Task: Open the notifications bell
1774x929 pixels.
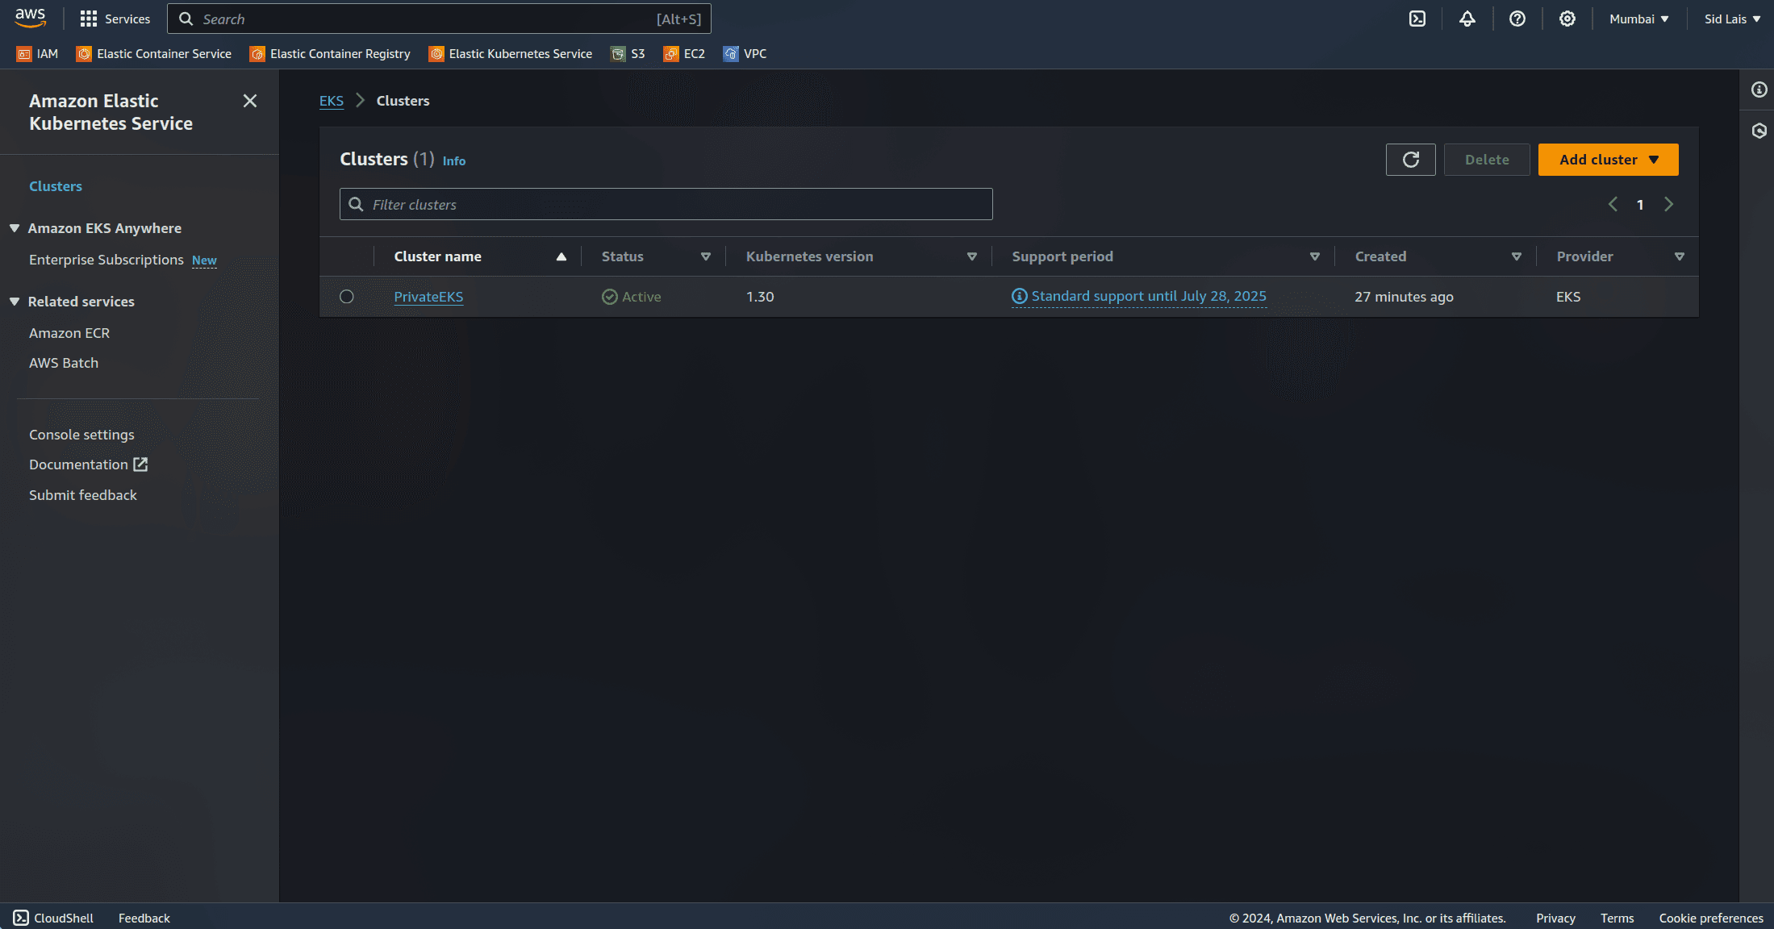Action: [x=1467, y=18]
